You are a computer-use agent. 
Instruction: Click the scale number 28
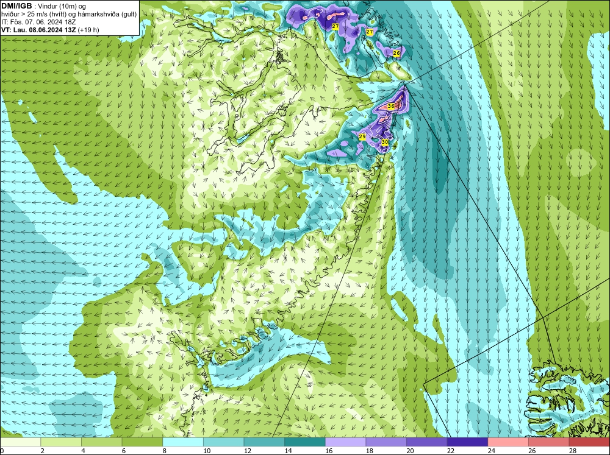pos(573,451)
